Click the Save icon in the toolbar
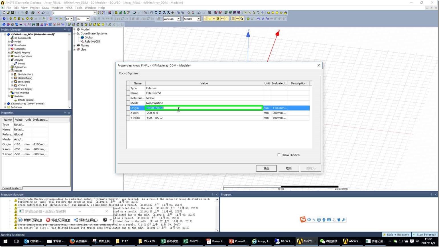 12,13
